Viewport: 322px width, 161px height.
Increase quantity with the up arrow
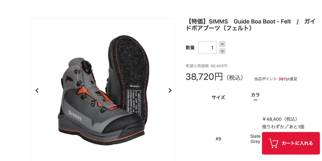tap(222, 44)
